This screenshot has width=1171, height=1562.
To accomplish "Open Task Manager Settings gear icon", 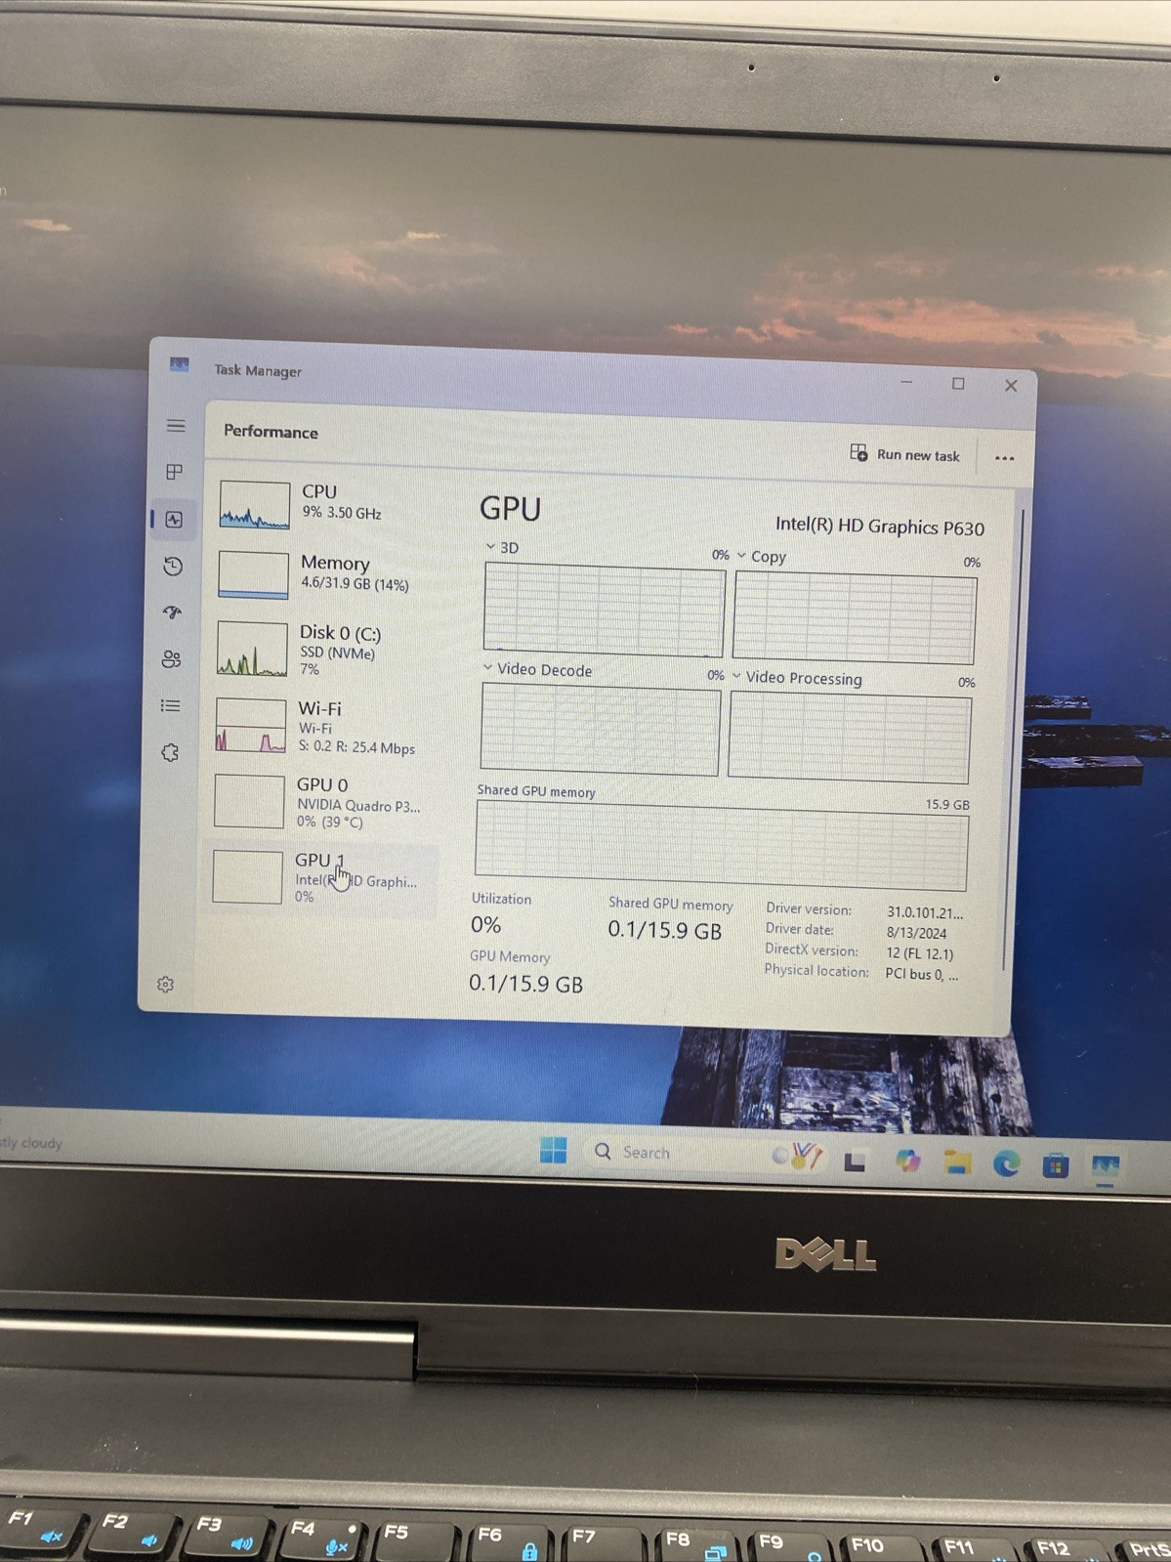I will click(x=165, y=984).
